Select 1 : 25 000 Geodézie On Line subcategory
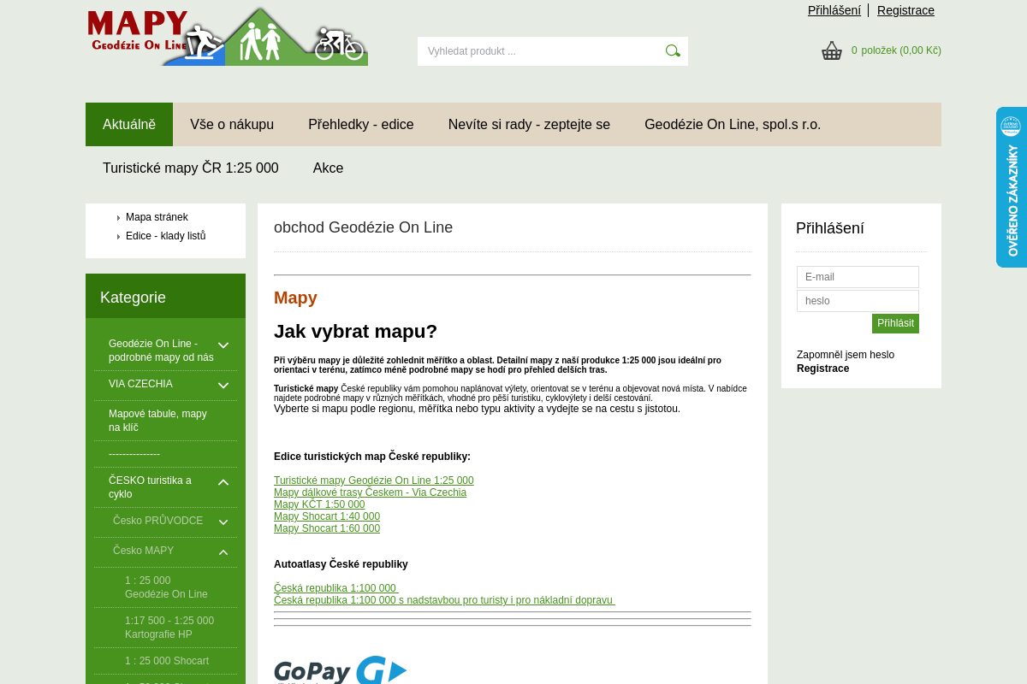 coord(165,587)
